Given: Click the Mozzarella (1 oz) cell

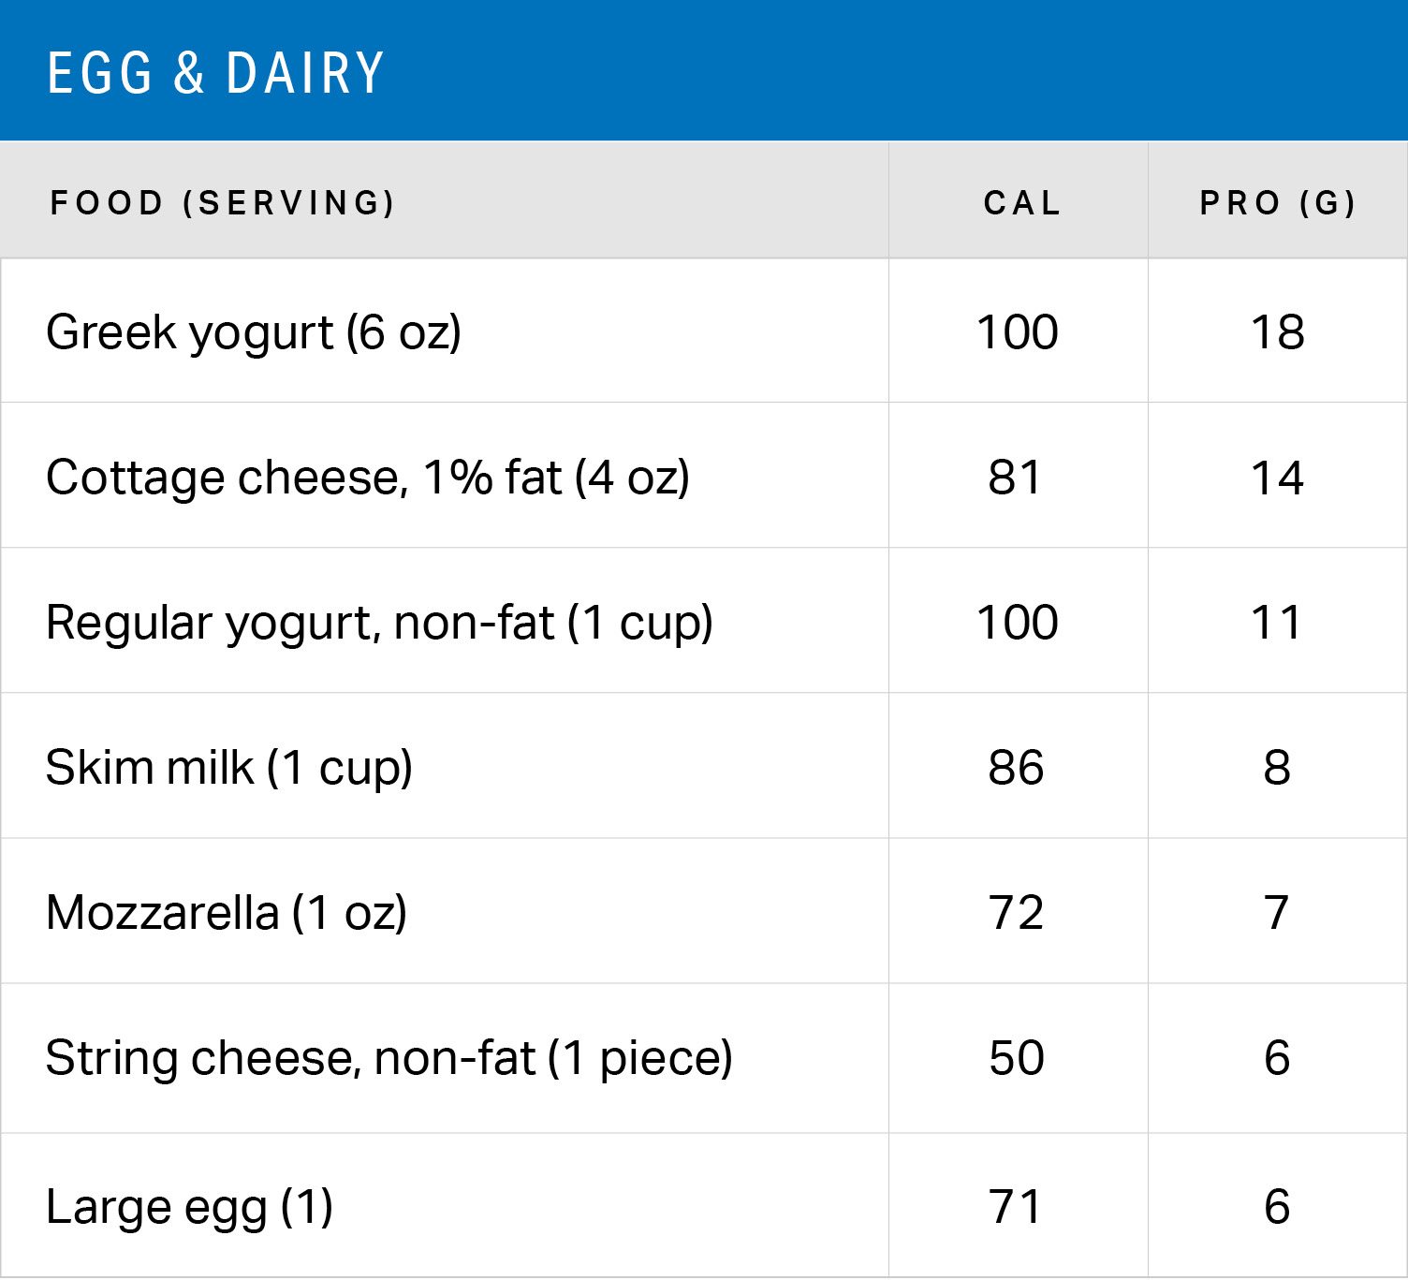Looking at the screenshot, I should tap(227, 913).
